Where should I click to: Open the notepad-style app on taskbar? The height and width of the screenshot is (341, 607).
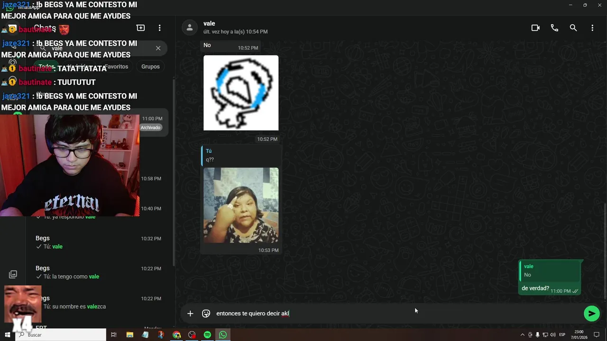tap(145, 335)
